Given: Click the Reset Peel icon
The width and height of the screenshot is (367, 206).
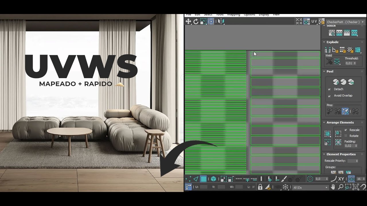Looking at the screenshot, I should coord(351,82).
